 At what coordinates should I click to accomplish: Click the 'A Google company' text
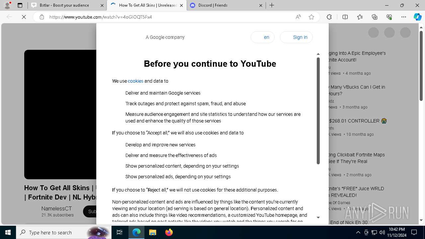click(x=165, y=37)
